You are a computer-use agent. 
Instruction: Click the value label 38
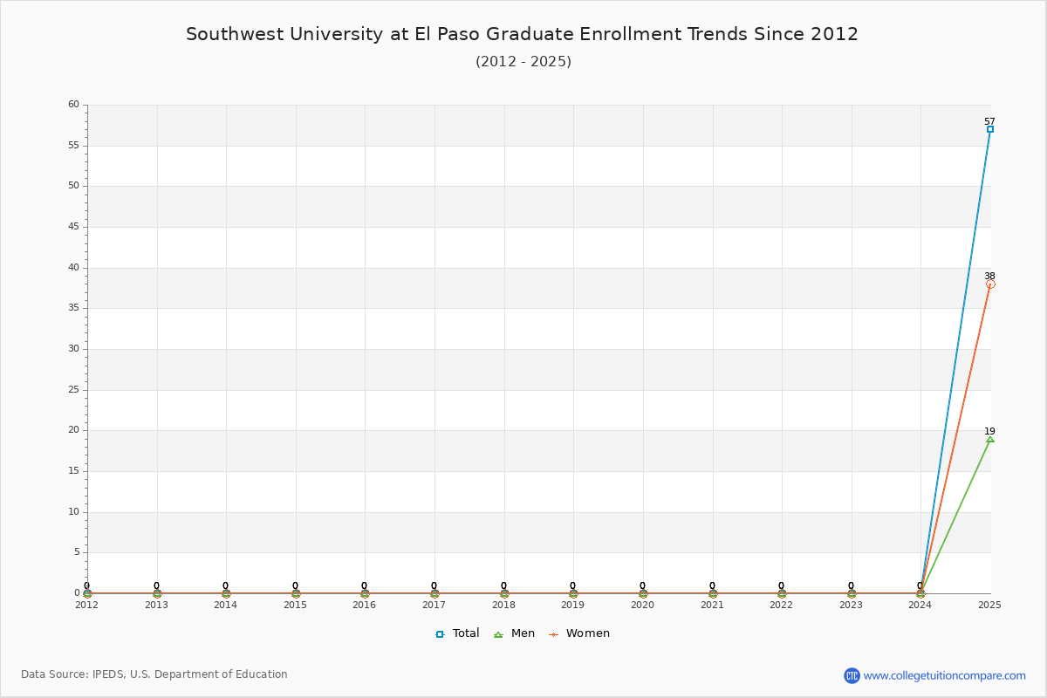pos(989,277)
